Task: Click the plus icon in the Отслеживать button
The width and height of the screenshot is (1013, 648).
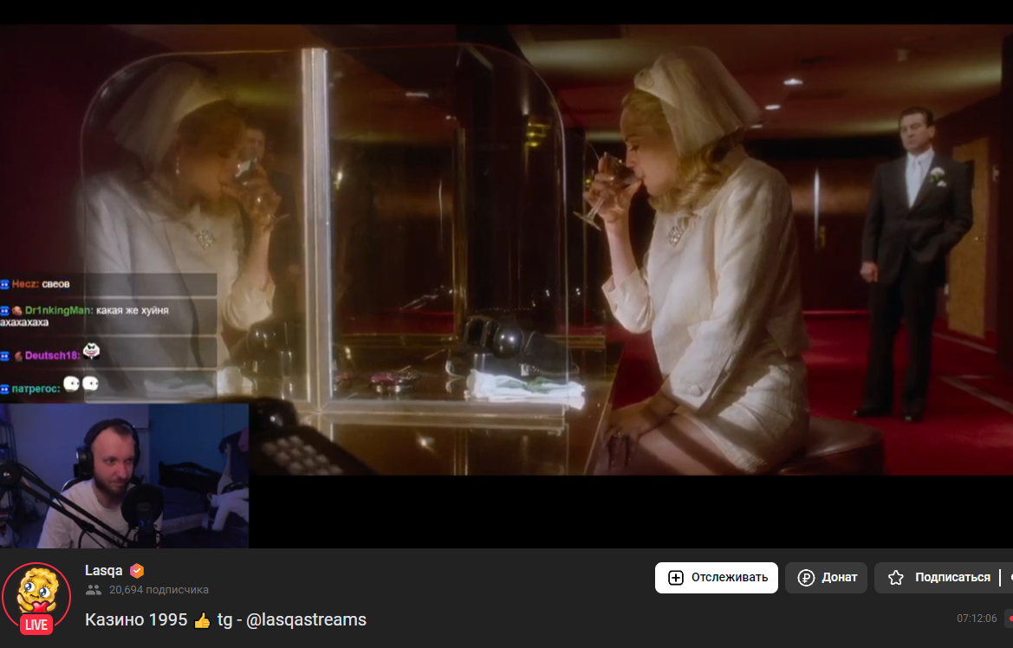Action: point(675,578)
